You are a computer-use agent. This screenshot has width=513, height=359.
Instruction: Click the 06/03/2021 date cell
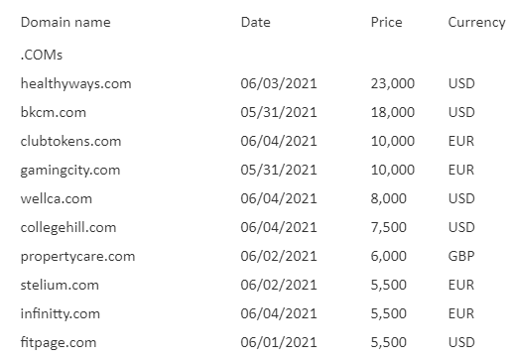click(x=279, y=83)
